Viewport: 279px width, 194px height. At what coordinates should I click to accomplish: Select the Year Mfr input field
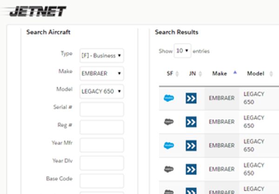[101, 145]
